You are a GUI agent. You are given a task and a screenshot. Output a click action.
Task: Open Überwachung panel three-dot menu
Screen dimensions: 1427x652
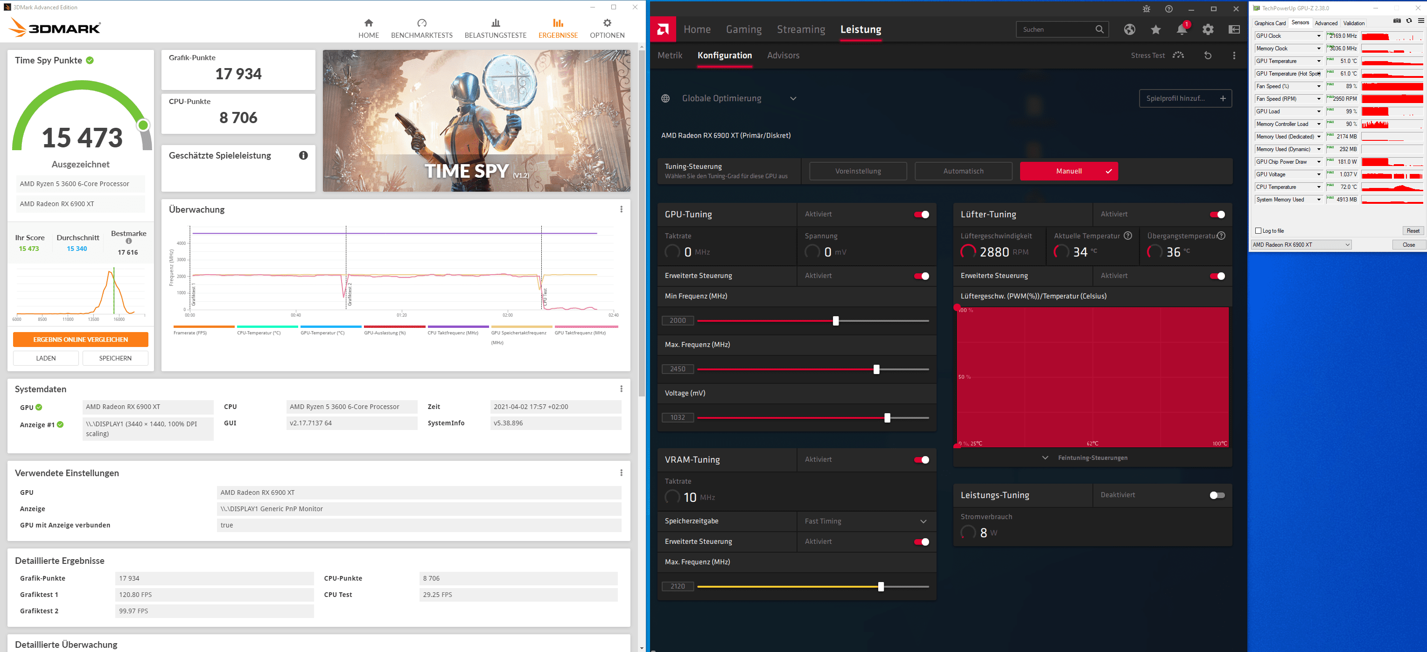(x=621, y=209)
